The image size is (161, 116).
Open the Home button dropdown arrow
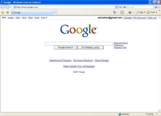118,12
